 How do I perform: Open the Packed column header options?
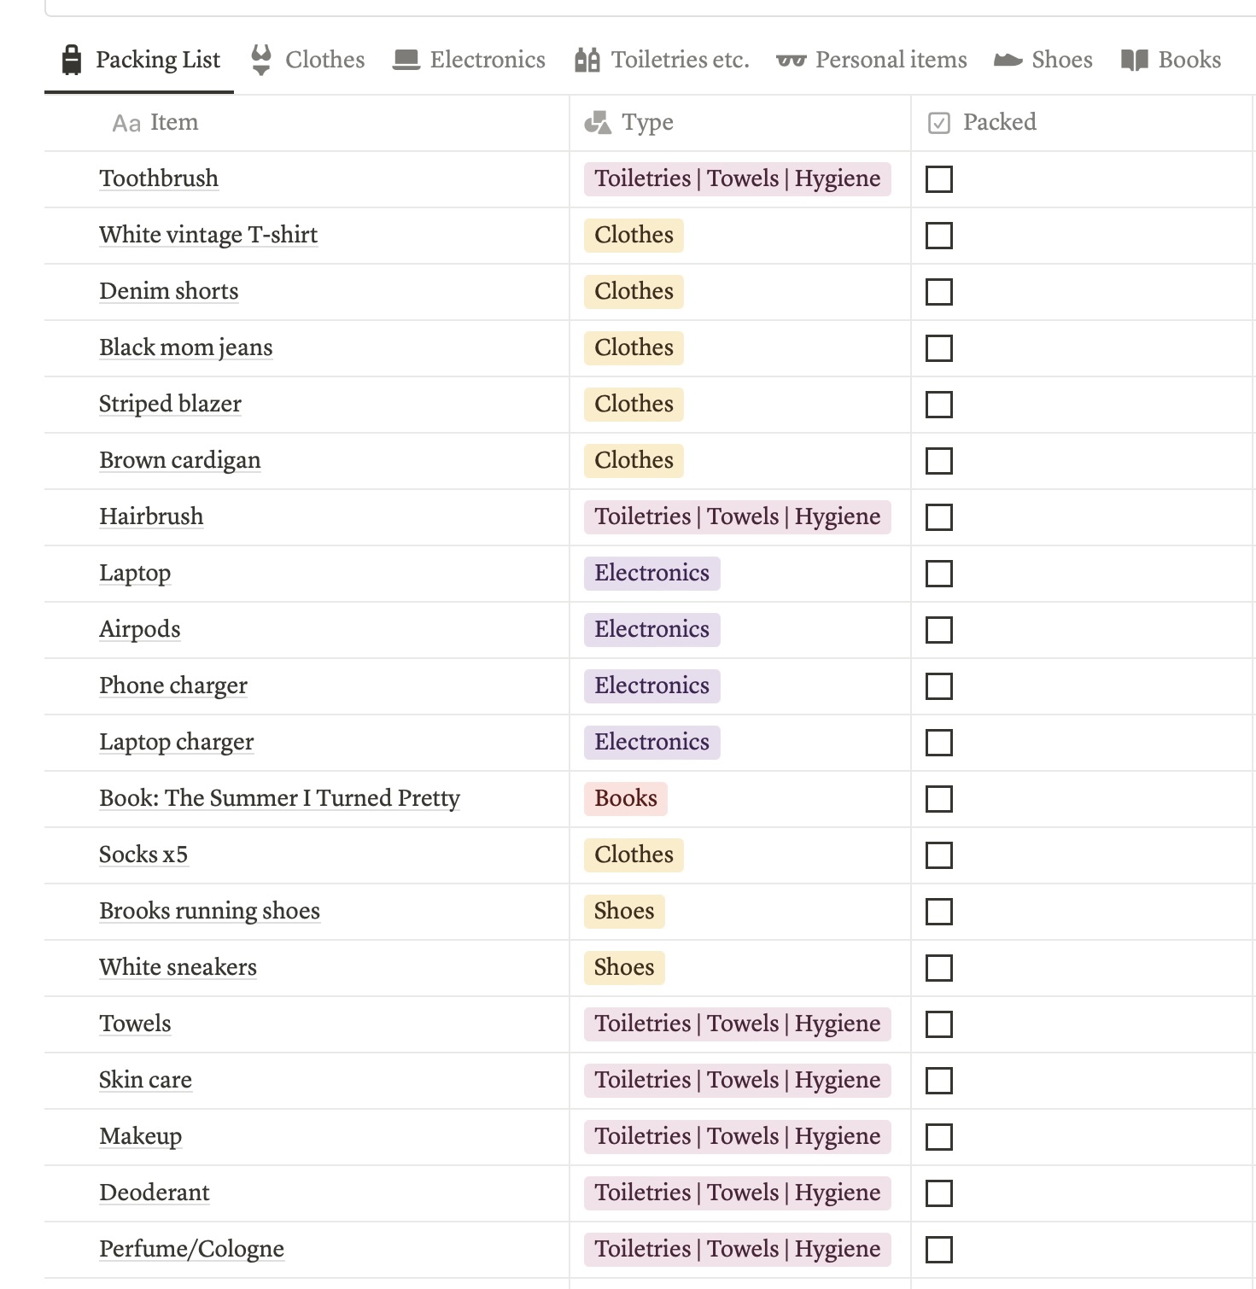coord(999,122)
